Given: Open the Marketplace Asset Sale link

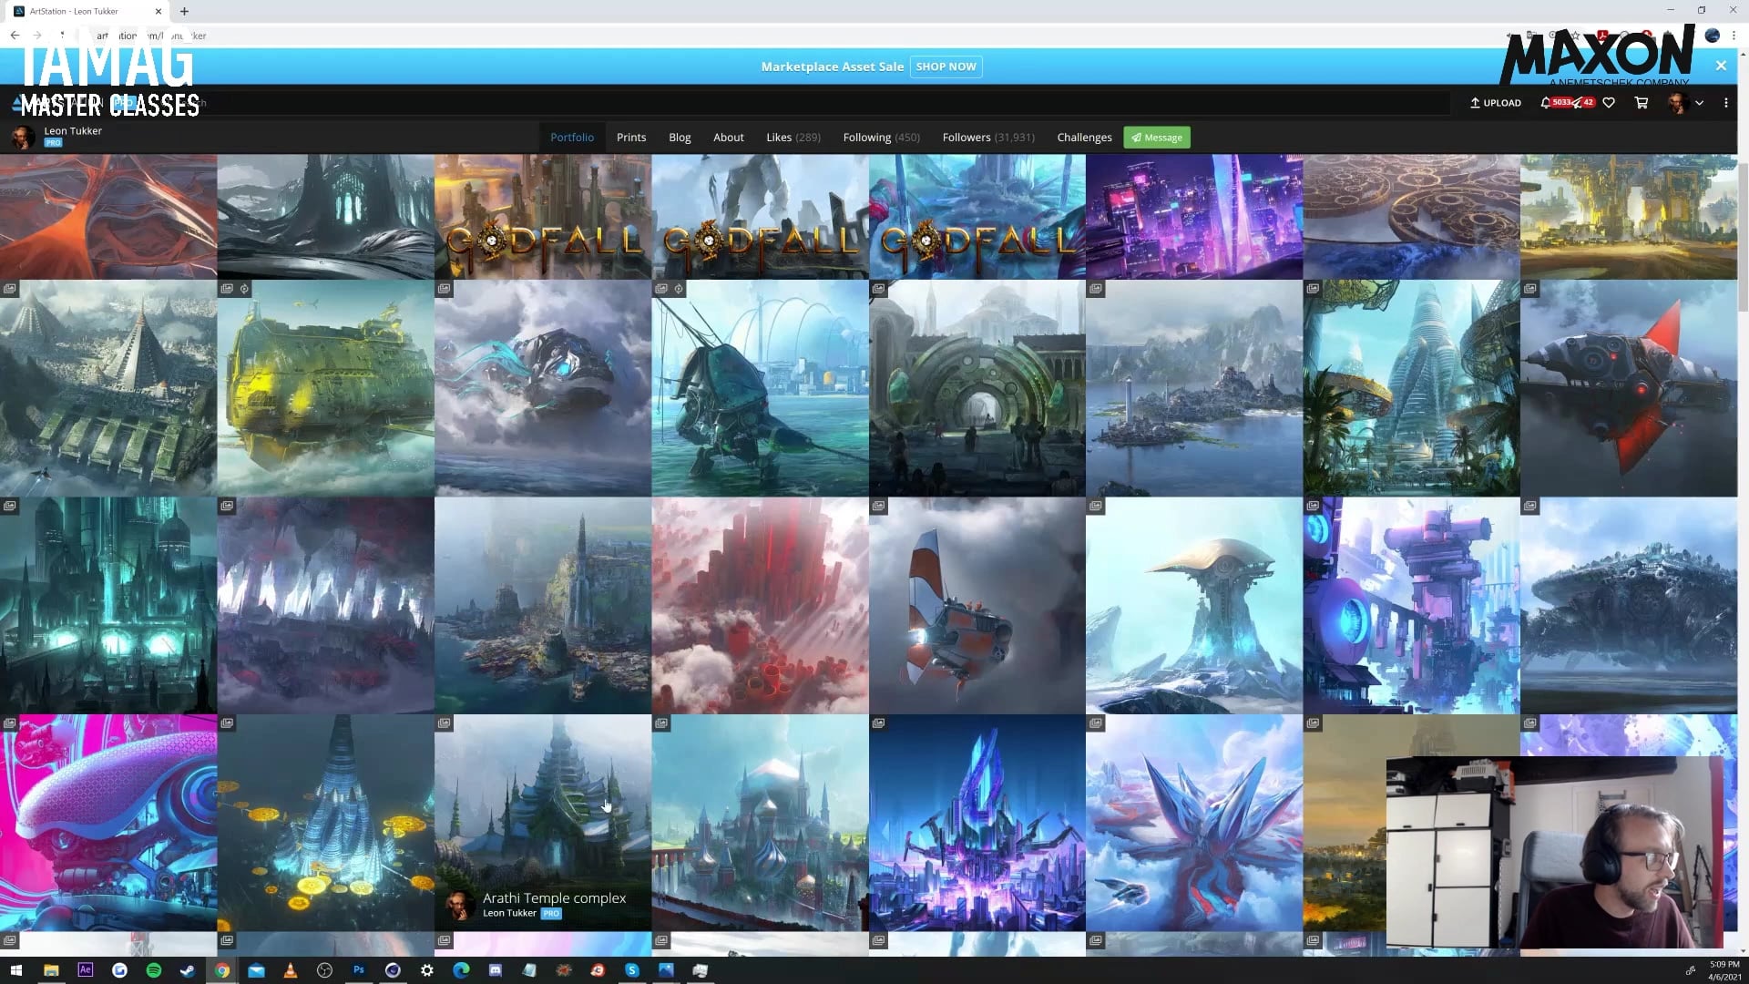Looking at the screenshot, I should pyautogui.click(x=833, y=67).
